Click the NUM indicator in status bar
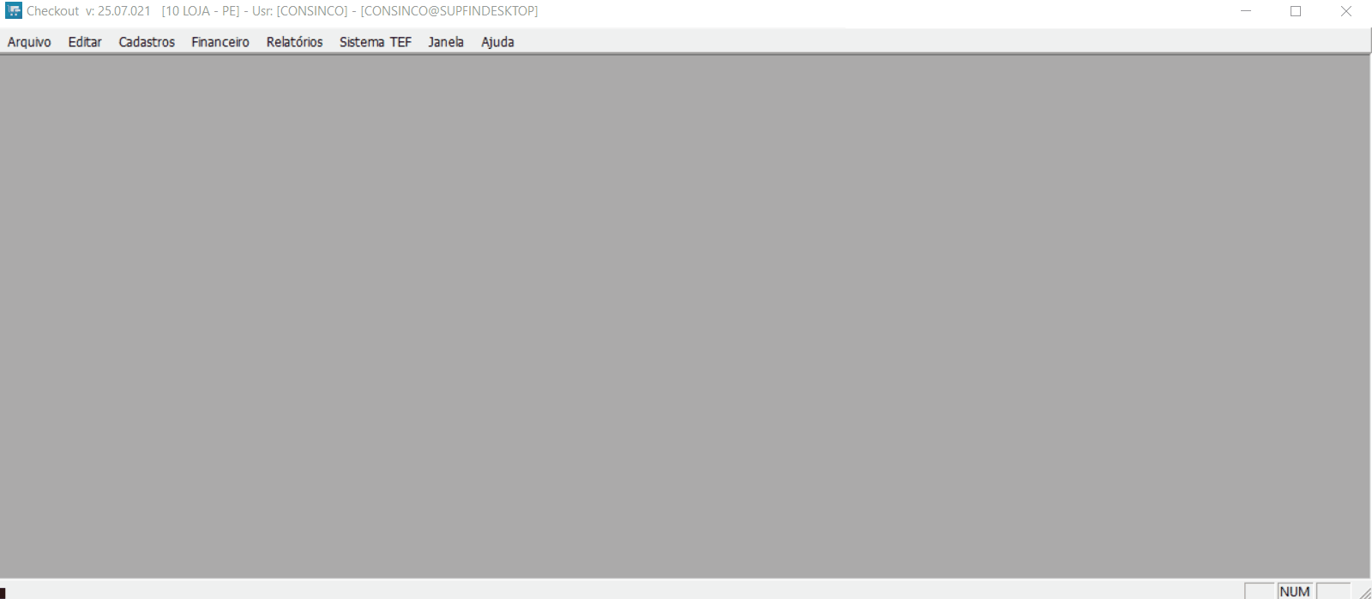 [1295, 591]
